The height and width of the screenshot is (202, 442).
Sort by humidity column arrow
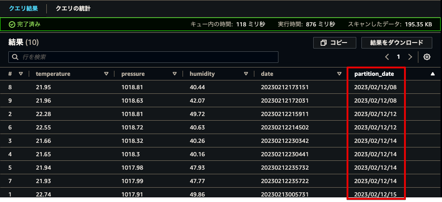tap(246, 74)
